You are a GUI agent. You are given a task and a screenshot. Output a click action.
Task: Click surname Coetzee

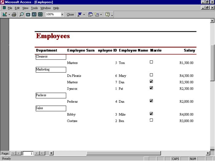pyautogui.click(x=72, y=121)
